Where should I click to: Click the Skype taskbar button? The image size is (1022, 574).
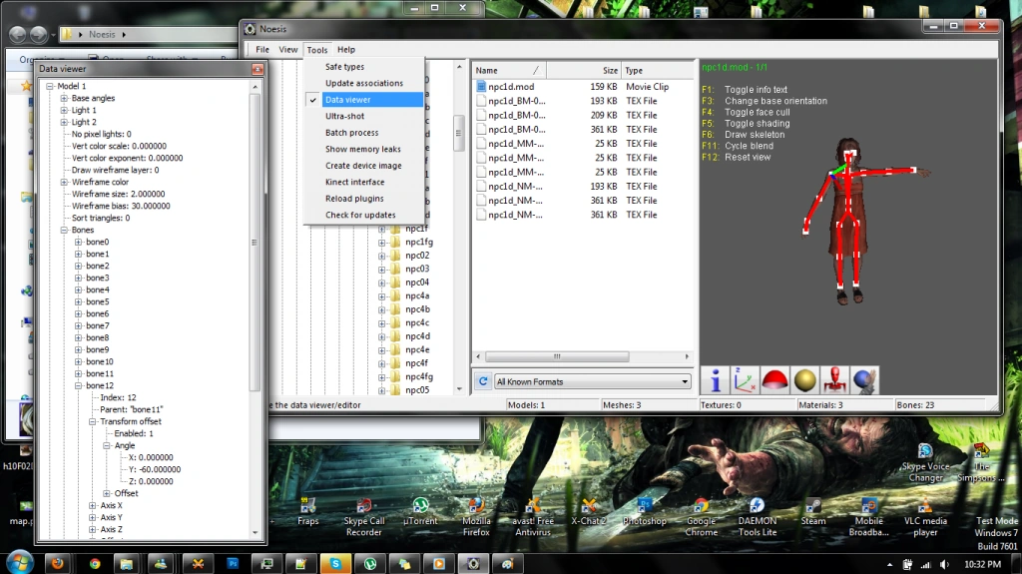[335, 564]
